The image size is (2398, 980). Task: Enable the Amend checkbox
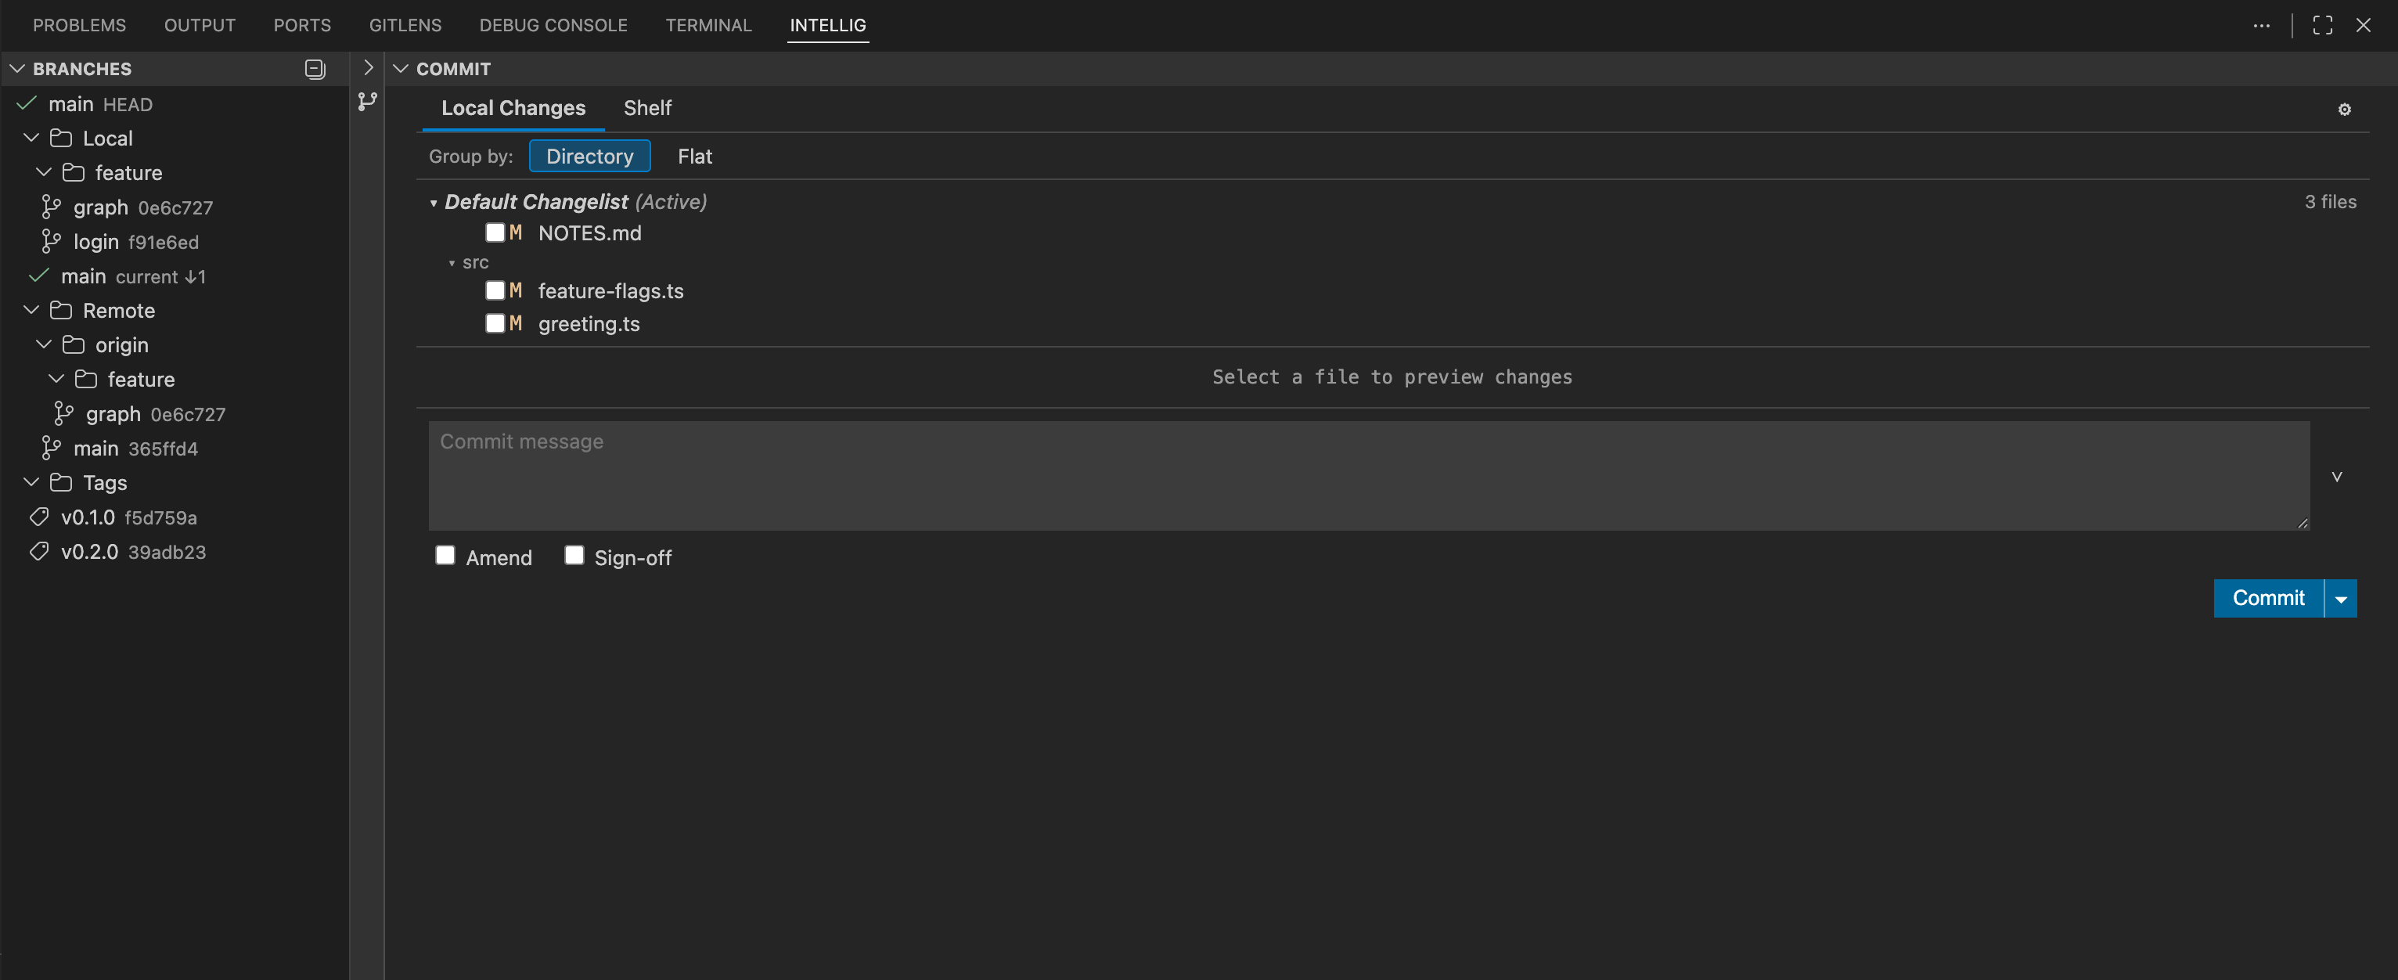[x=445, y=556]
